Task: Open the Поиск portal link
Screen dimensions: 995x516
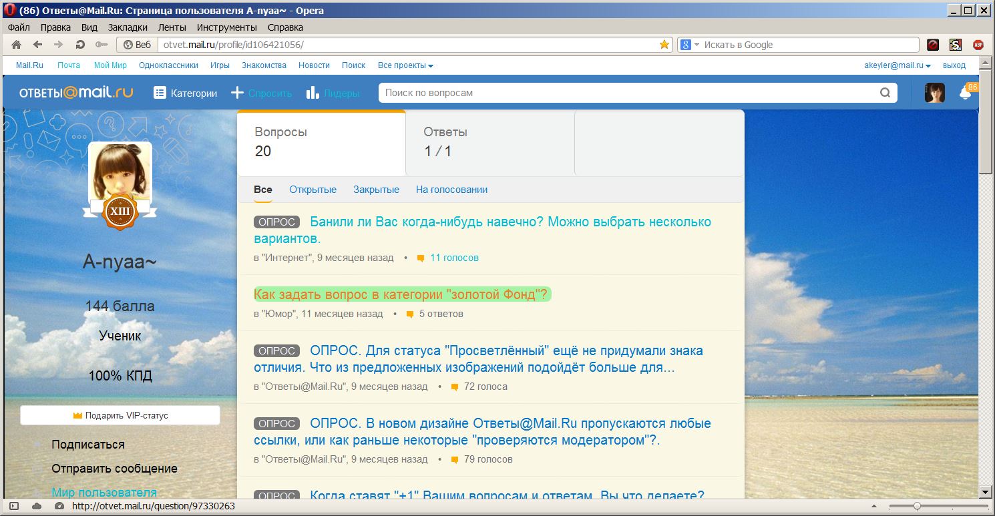Action: [353, 65]
